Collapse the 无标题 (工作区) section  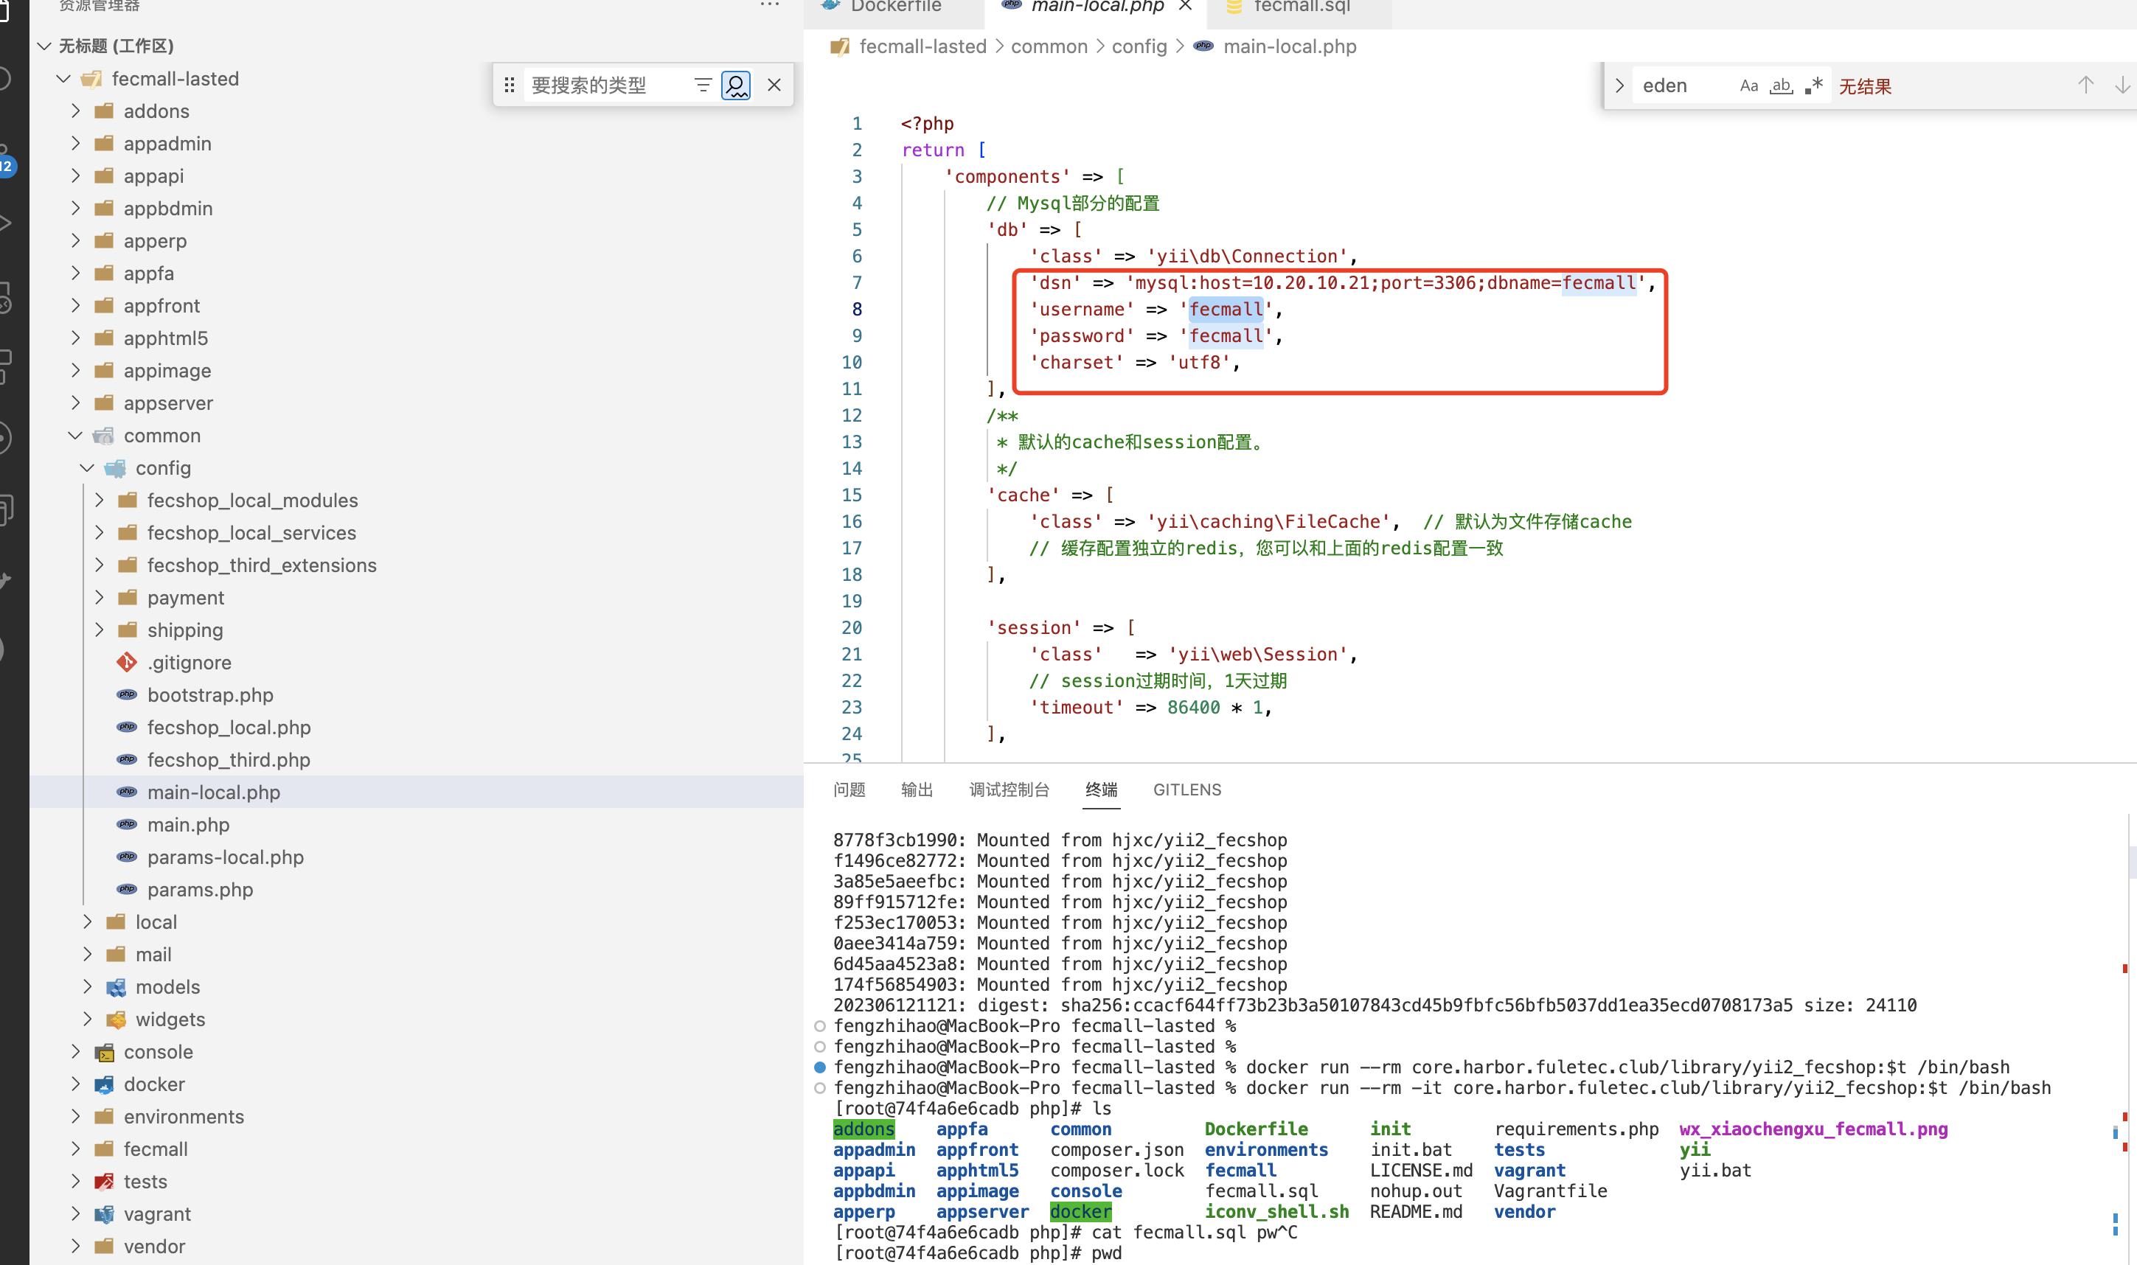tap(44, 46)
